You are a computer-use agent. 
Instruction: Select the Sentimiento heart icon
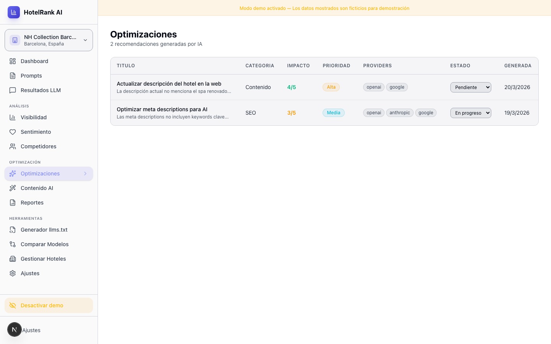tap(13, 132)
